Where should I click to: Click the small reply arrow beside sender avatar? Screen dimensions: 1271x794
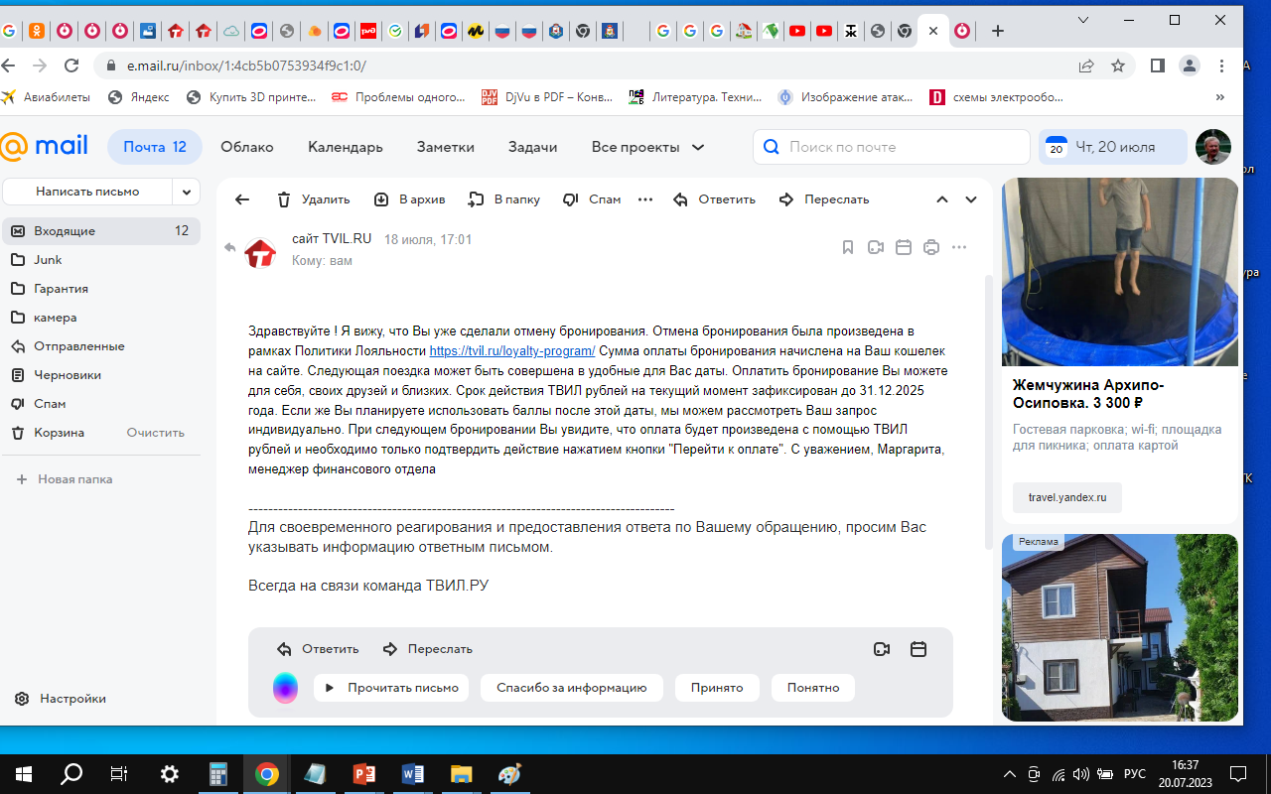click(x=230, y=247)
